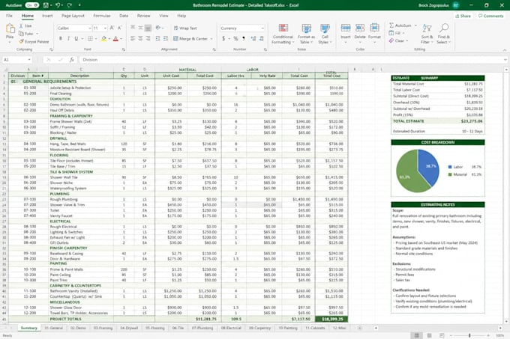Switch to Page Break Preview in status bar
The height and width of the screenshot is (339, 510).
[x=442, y=335]
